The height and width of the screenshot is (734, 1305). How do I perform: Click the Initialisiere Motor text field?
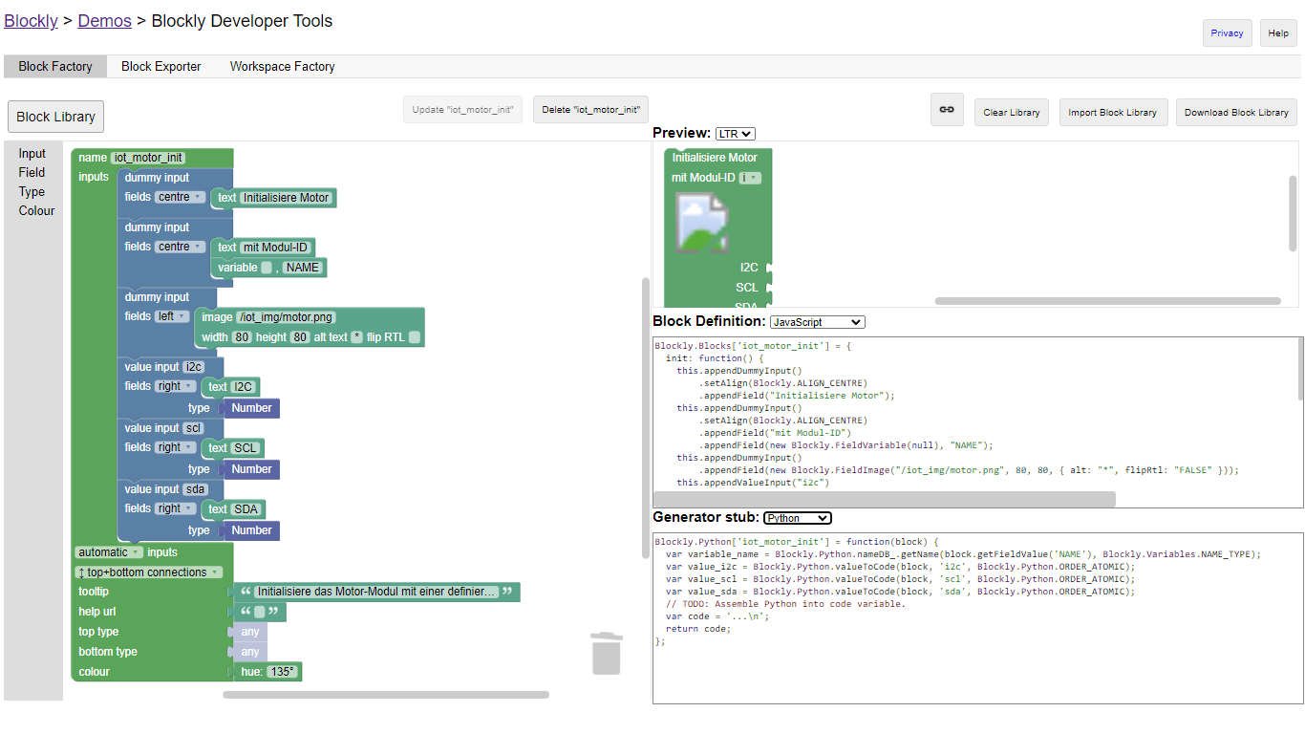pyautogui.click(x=286, y=198)
